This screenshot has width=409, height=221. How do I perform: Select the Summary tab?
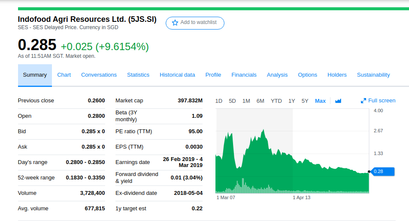[35, 75]
